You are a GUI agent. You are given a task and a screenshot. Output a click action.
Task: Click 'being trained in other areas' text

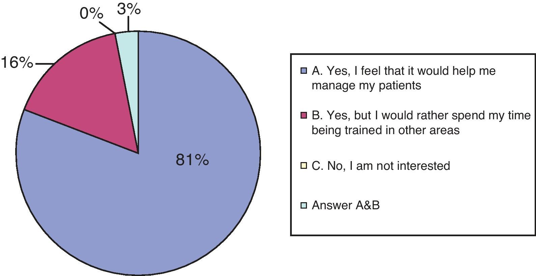tap(386, 130)
